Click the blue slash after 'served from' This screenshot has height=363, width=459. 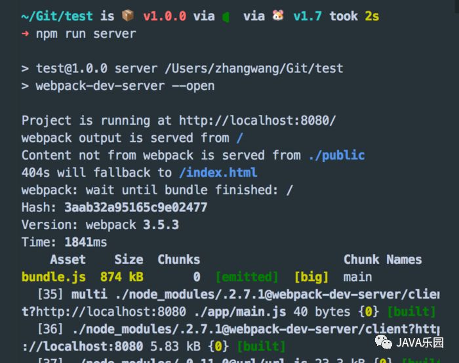tap(240, 138)
